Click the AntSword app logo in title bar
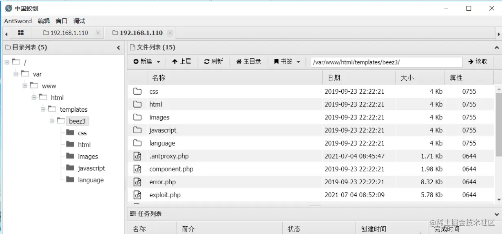This screenshot has width=502, height=234. click(x=8, y=8)
